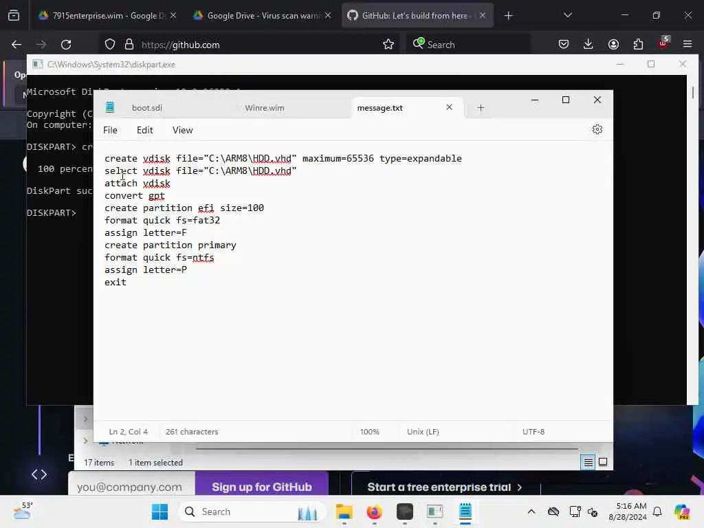Open Notepad View menu
Screen dimensions: 704x528
tap(182, 130)
